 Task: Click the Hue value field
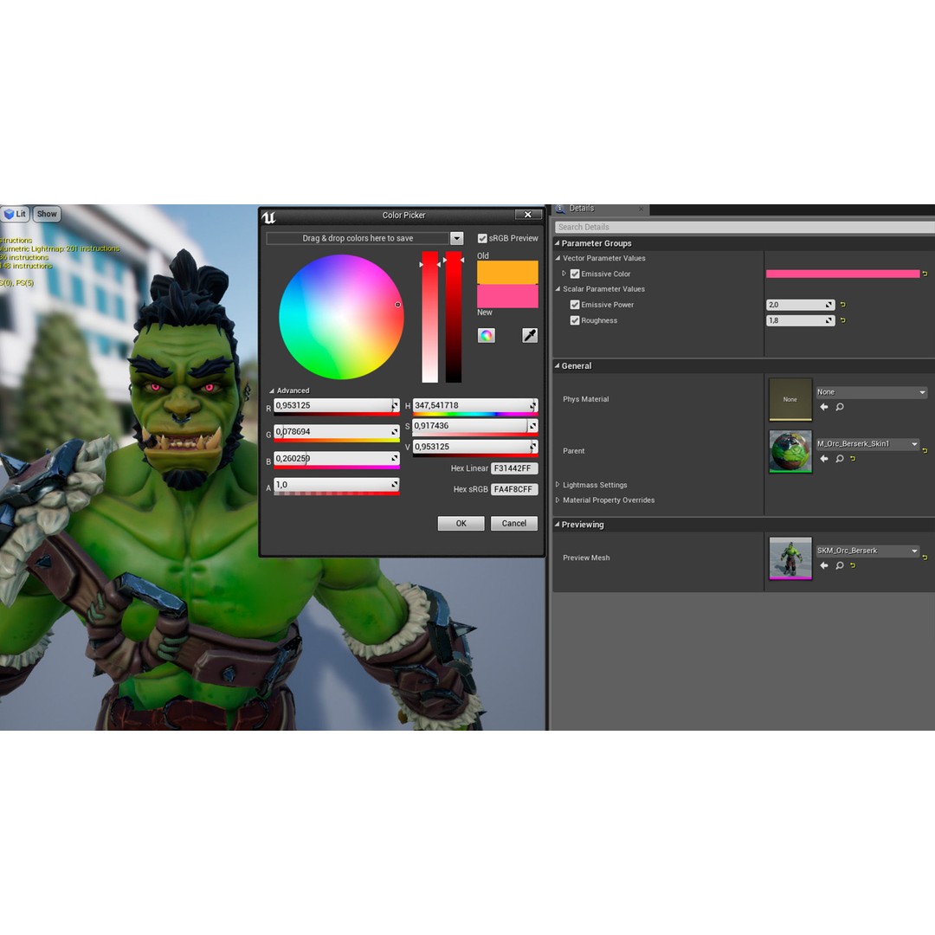tap(475, 405)
